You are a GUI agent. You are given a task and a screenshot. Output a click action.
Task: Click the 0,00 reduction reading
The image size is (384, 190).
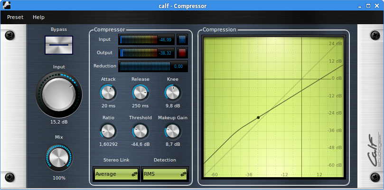[x=178, y=66]
